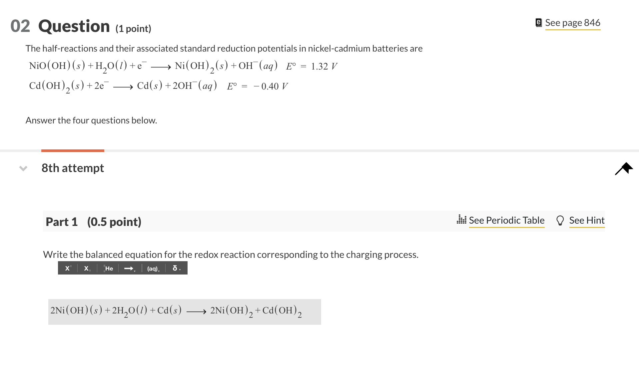The height and width of the screenshot is (372, 639).
Task: Open the δ special character tool
Action: pos(174,268)
